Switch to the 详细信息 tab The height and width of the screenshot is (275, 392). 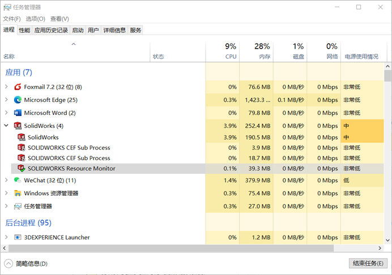pos(114,30)
